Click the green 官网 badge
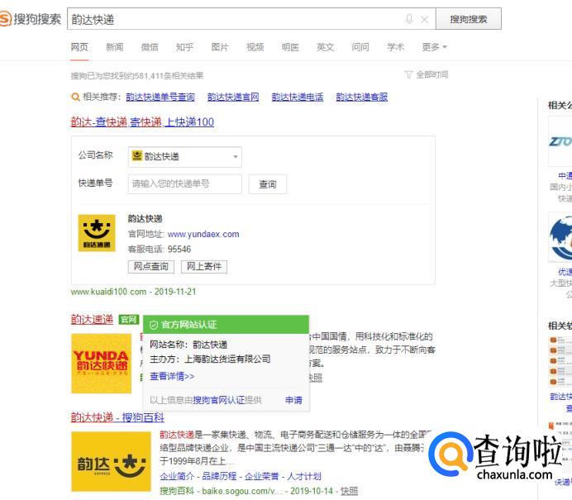The height and width of the screenshot is (500, 572). coord(129,320)
